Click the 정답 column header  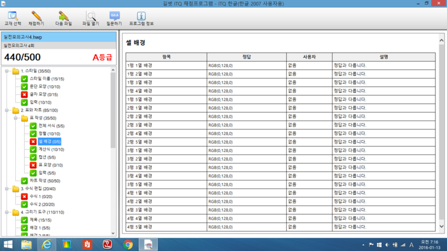(x=246, y=57)
